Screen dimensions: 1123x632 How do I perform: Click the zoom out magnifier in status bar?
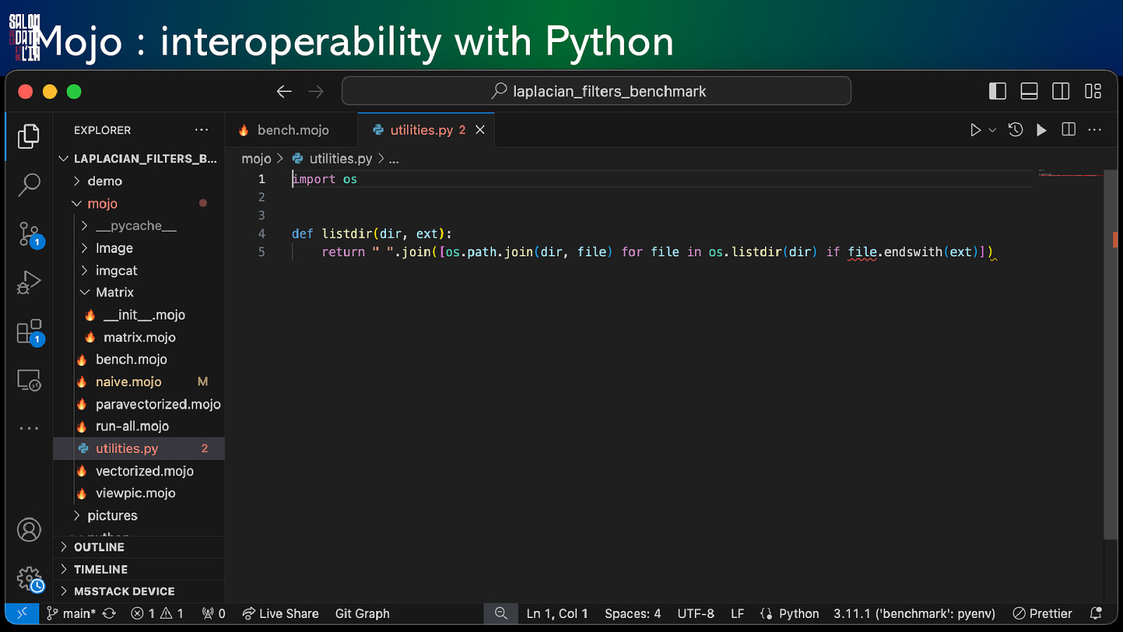click(500, 614)
